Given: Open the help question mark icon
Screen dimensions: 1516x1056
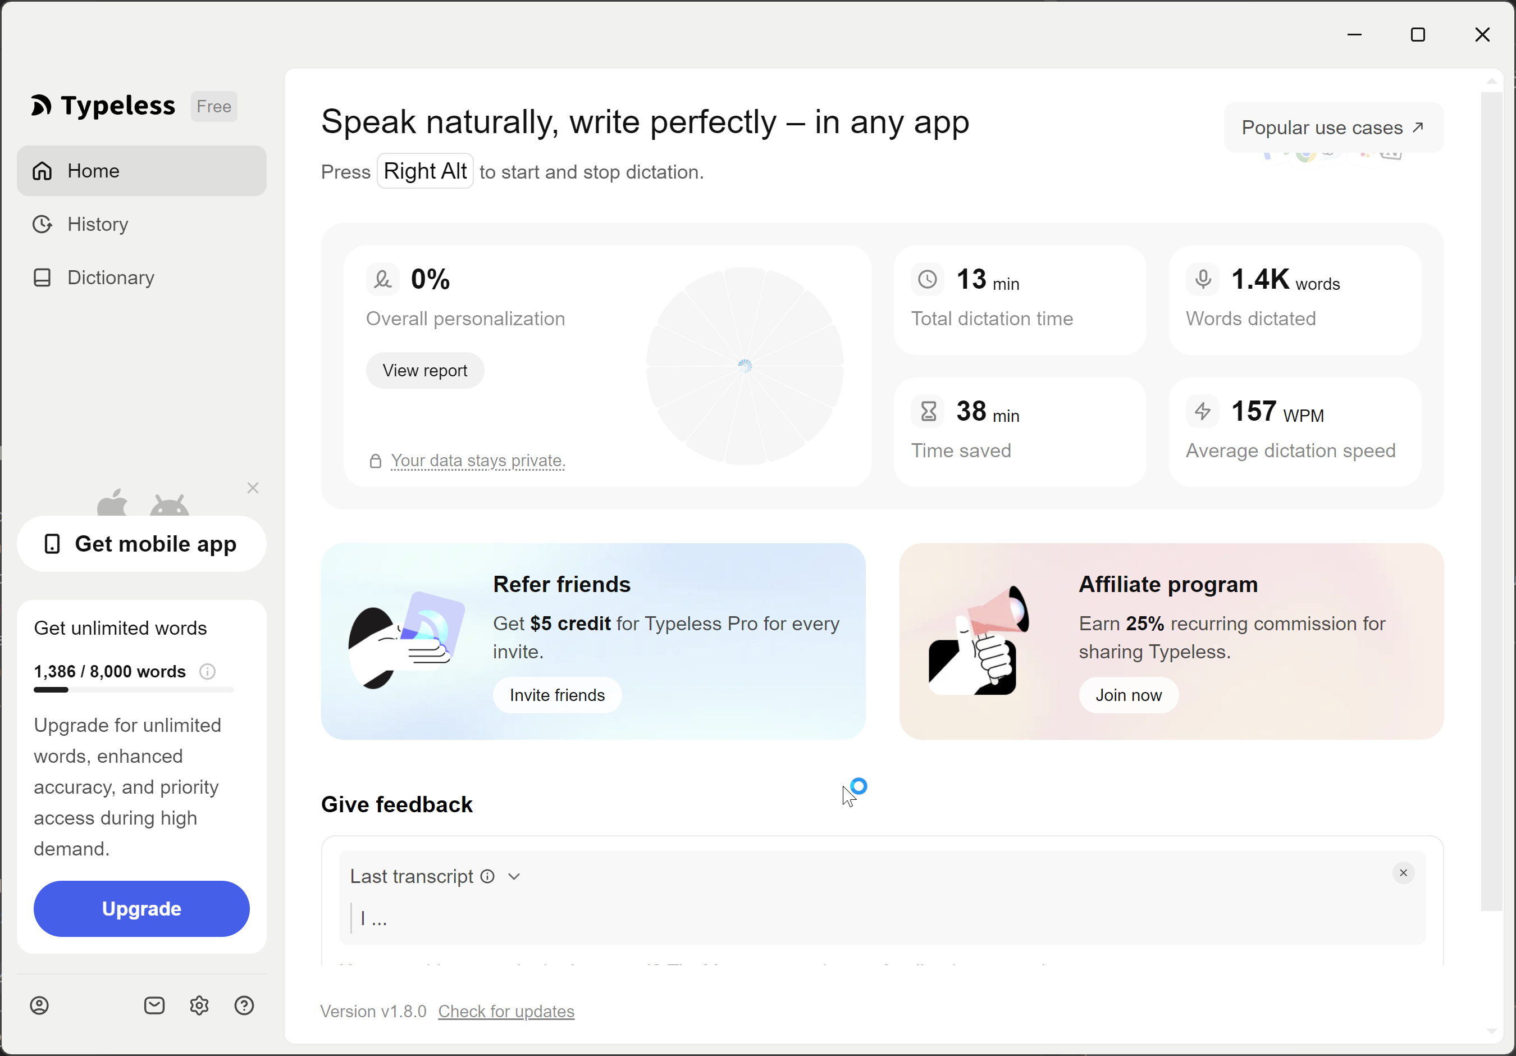Looking at the screenshot, I should [x=244, y=1006].
